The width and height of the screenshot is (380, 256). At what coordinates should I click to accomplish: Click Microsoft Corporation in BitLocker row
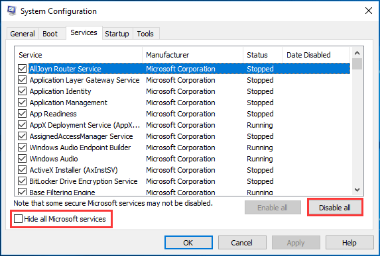pyautogui.click(x=180, y=181)
